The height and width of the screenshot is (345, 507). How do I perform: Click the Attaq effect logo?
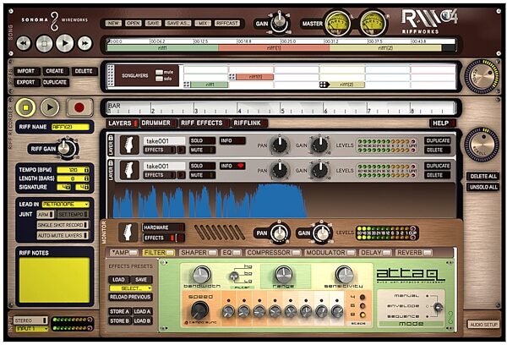(411, 276)
